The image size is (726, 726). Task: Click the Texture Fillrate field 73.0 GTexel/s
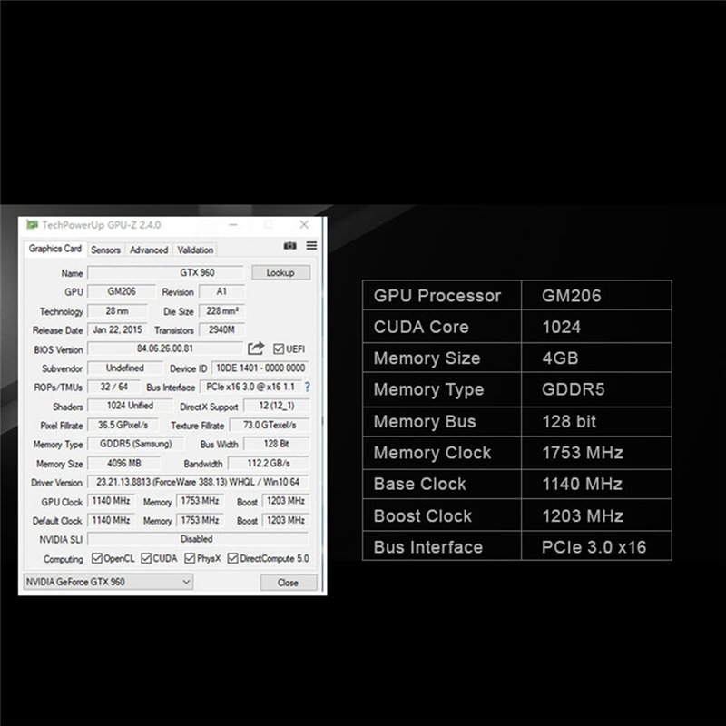(270, 425)
